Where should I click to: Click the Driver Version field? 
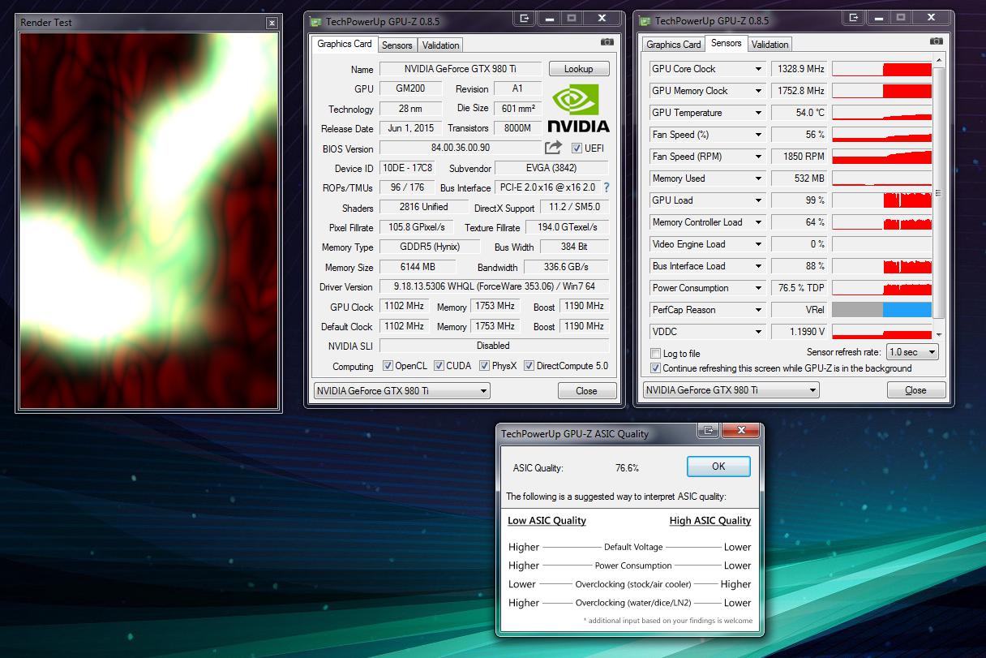[494, 286]
